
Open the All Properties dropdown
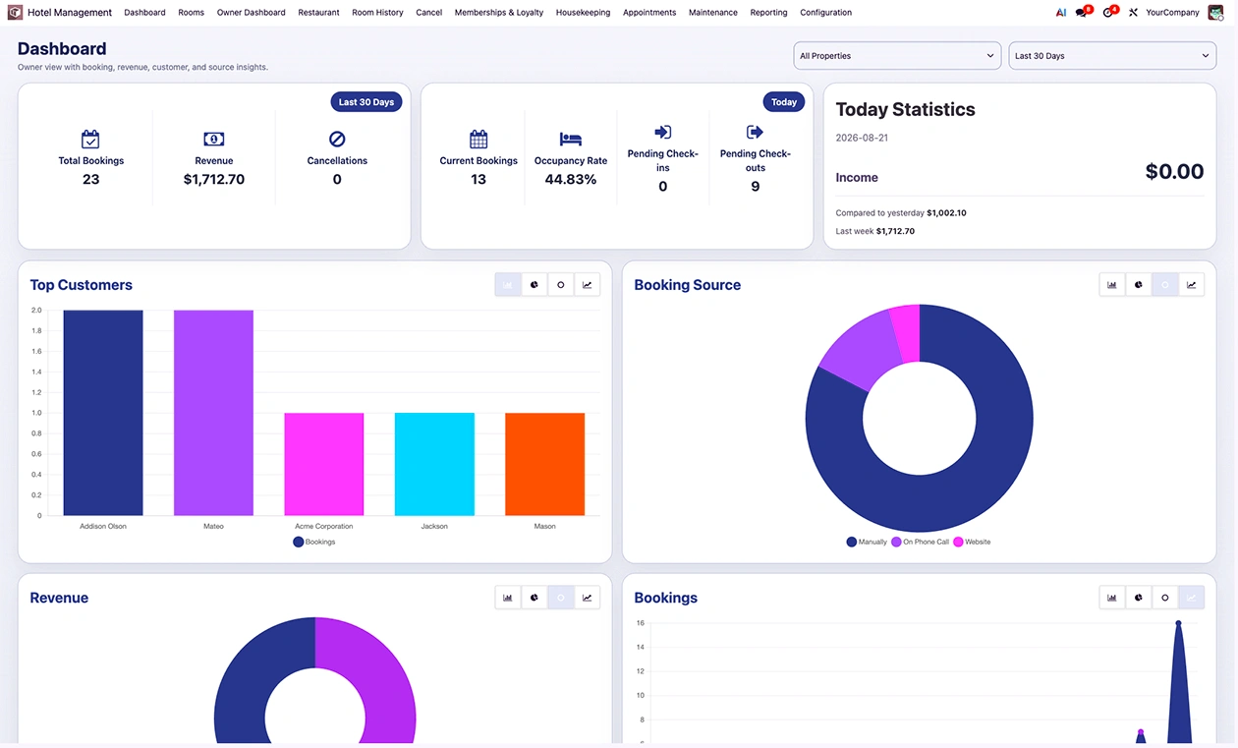pyautogui.click(x=897, y=56)
